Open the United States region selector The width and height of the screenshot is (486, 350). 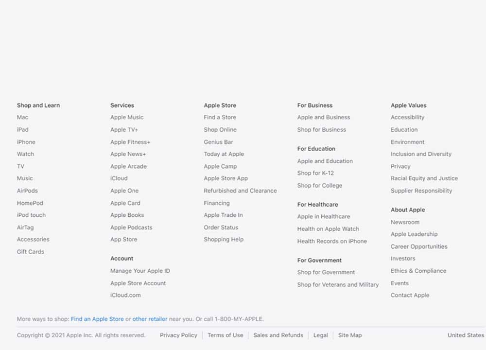tap(466, 335)
